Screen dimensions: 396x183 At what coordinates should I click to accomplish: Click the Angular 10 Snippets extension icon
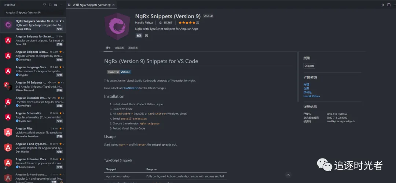click(x=8, y=86)
